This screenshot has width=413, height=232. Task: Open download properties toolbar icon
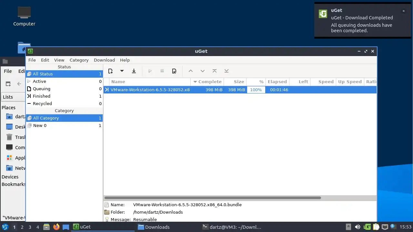[174, 71]
